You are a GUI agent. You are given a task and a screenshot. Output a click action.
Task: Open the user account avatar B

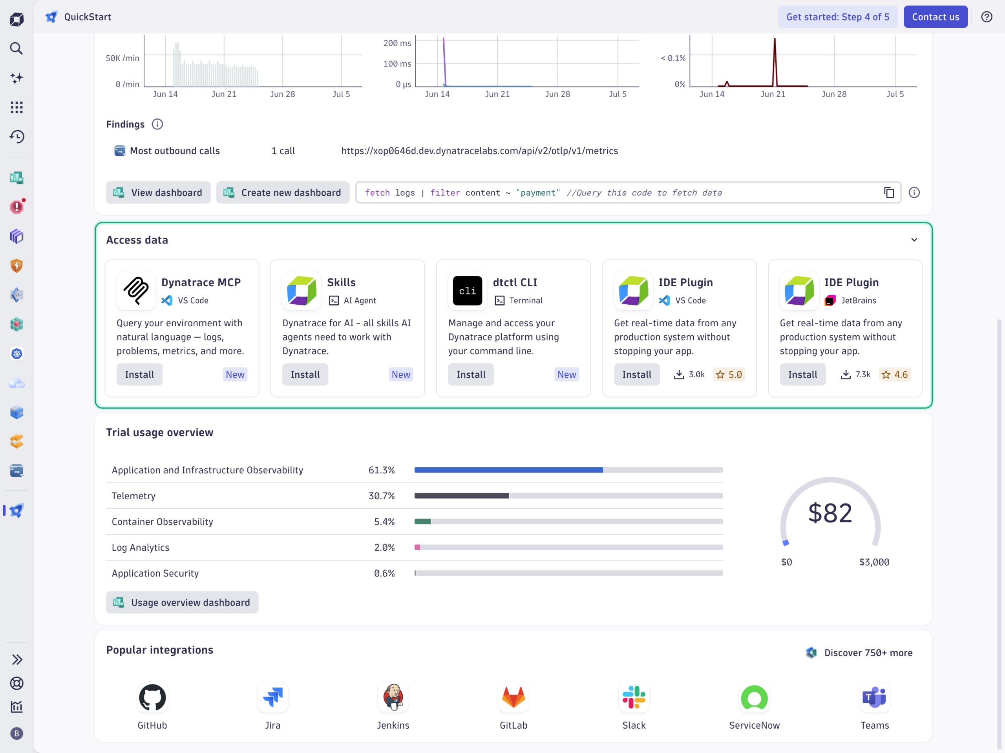coord(16,733)
